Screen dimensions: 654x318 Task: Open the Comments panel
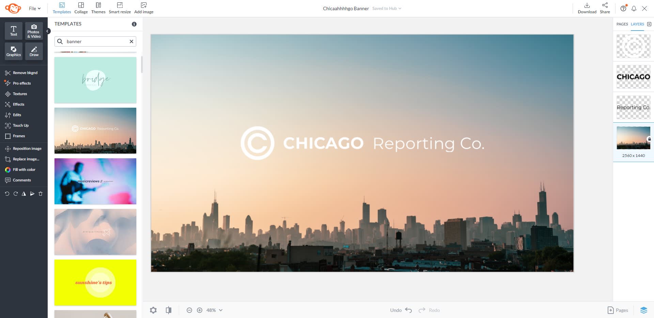(18, 180)
